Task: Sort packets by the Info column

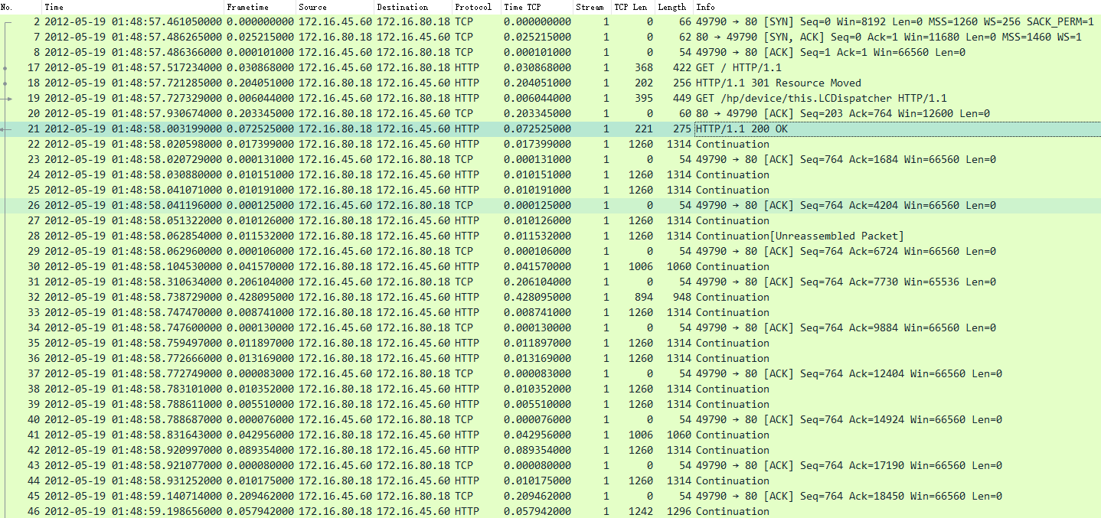Action: click(704, 7)
